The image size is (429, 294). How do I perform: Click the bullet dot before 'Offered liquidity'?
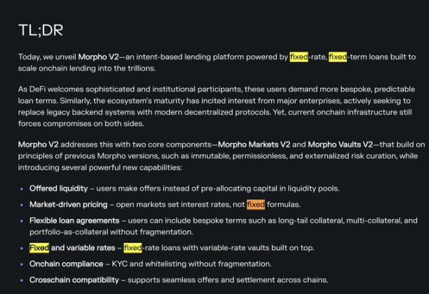click(21, 189)
